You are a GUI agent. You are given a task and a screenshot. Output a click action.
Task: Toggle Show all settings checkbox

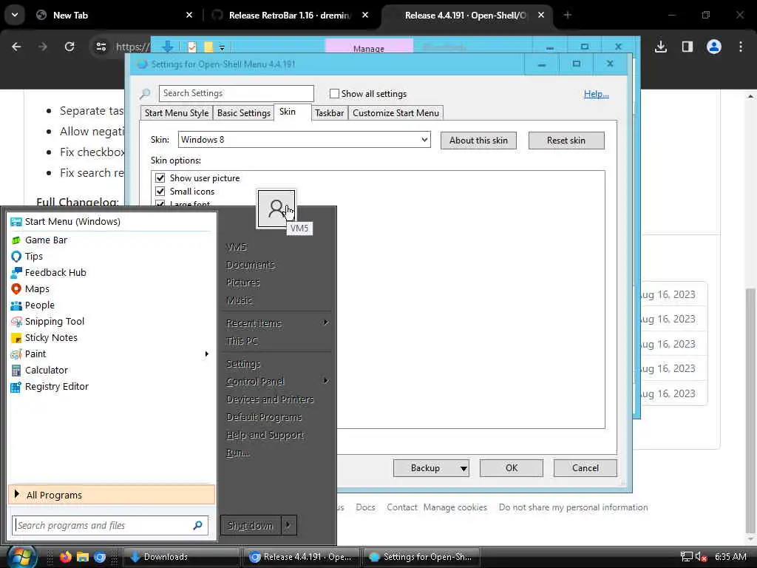334,94
